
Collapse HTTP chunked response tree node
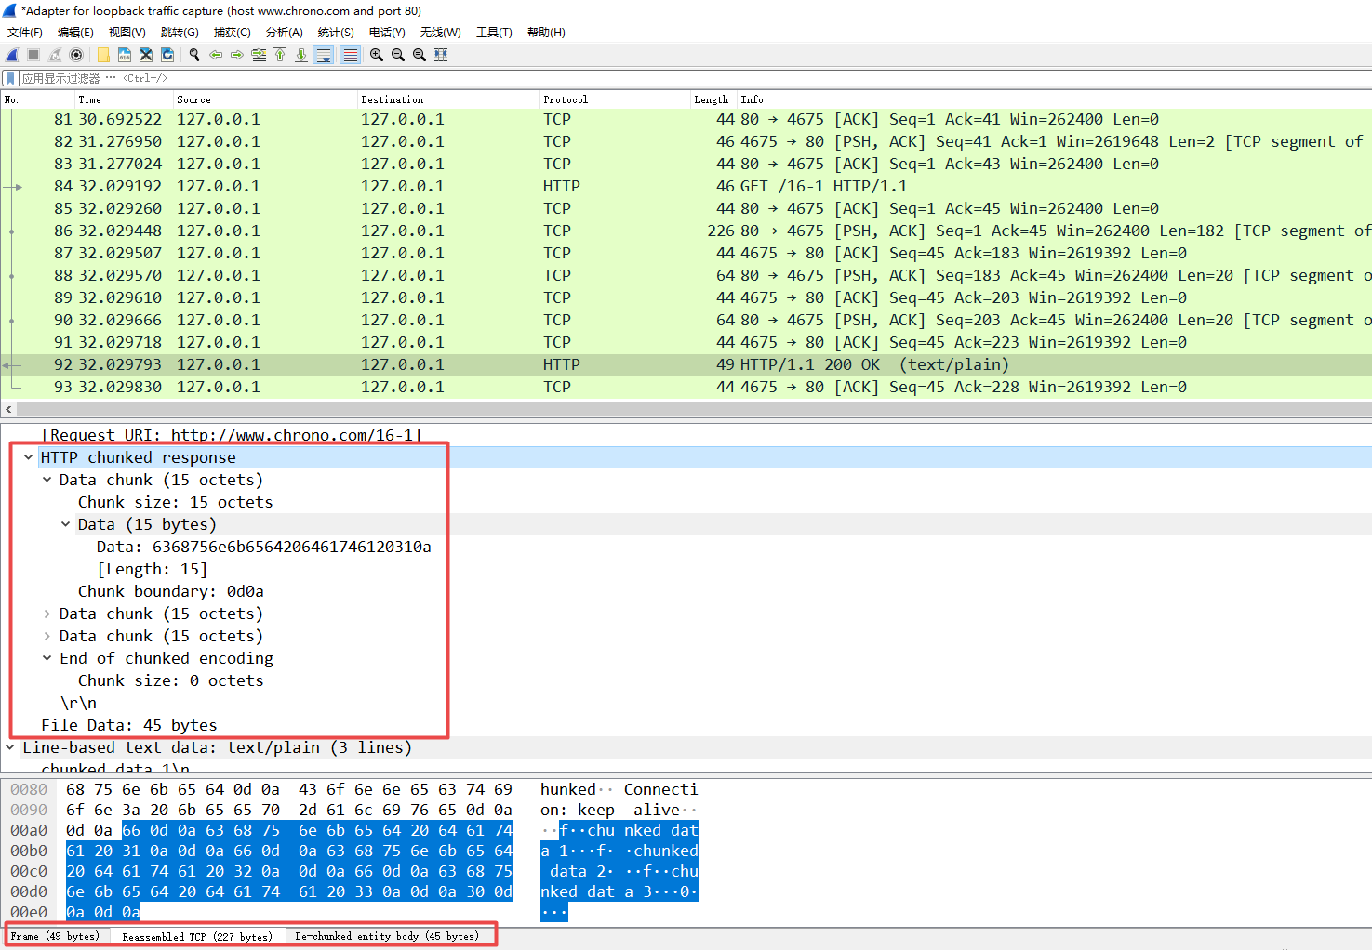pyautogui.click(x=29, y=457)
